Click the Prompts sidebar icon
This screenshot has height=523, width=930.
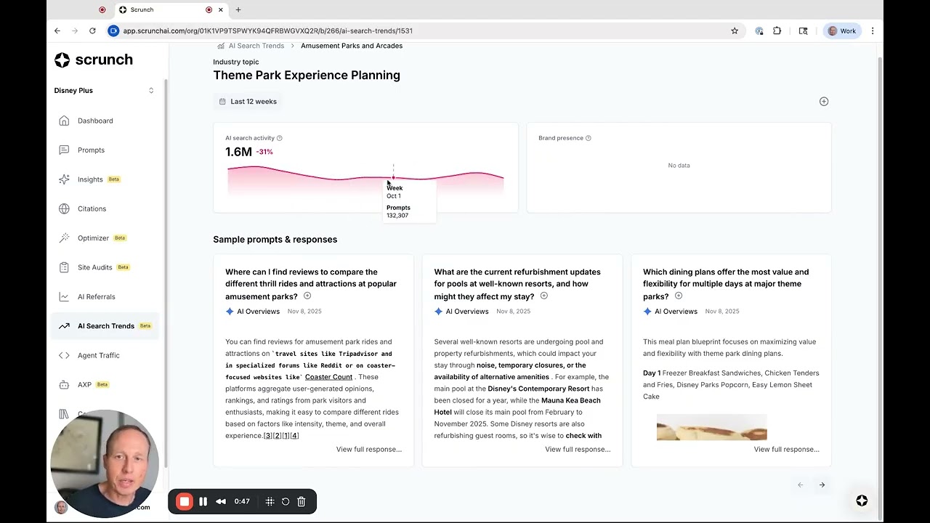coord(64,150)
